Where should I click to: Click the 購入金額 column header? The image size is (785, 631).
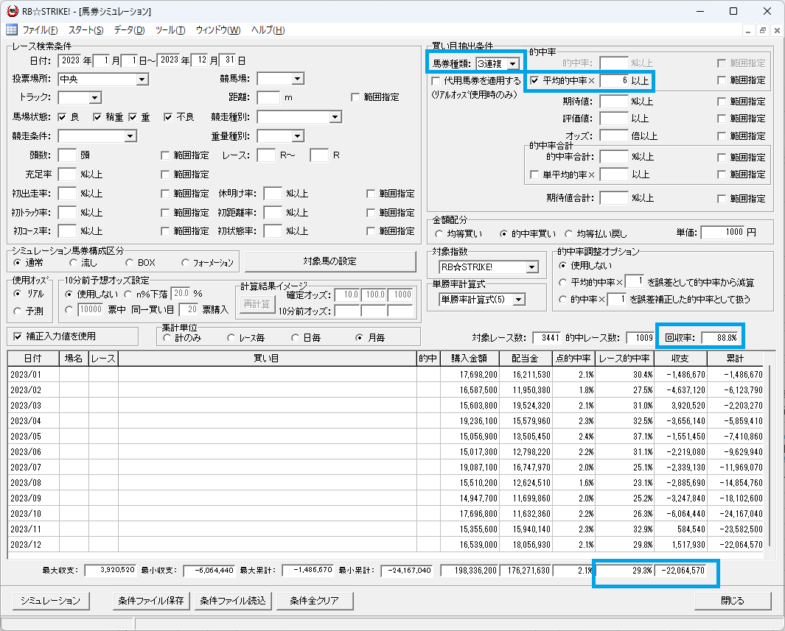pyautogui.click(x=469, y=359)
